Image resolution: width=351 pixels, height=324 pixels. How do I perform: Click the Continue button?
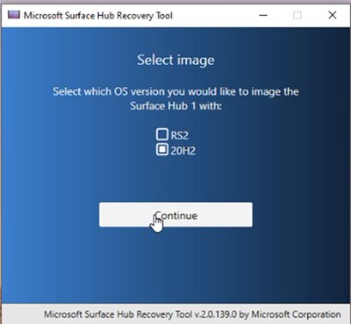(175, 214)
